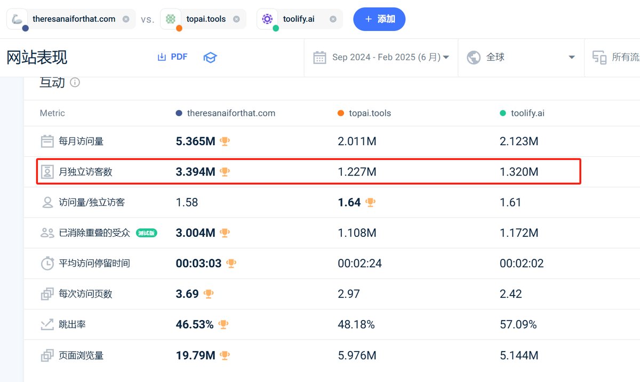Image resolution: width=640 pixels, height=382 pixels.
Task: Select the 48.18% bounce rate value
Action: [356, 324]
